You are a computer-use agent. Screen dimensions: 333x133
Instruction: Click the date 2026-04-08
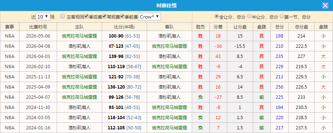click(x=38, y=46)
